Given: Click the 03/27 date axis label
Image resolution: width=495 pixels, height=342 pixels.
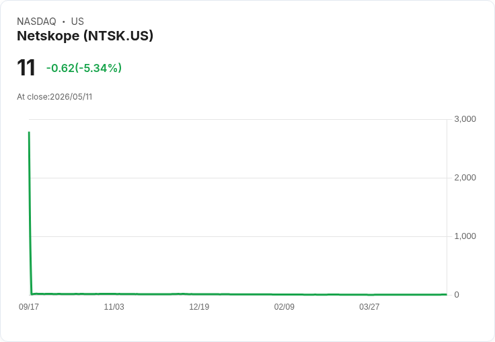Looking at the screenshot, I should [369, 306].
